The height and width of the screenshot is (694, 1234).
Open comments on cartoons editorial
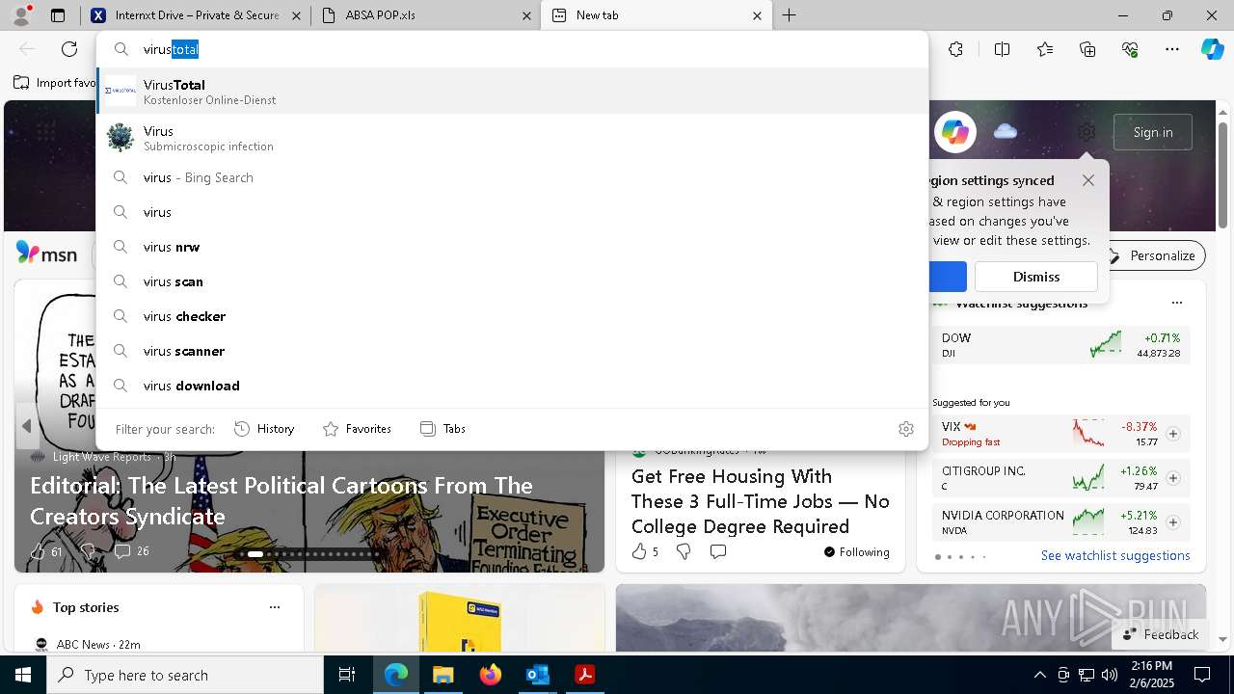131,551
